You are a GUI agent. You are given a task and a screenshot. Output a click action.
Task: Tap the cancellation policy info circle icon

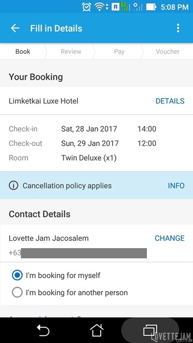pos(13,186)
